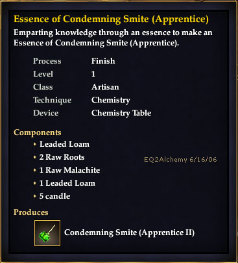Select the 5 candle component
238x263 pixels.
[54, 196]
